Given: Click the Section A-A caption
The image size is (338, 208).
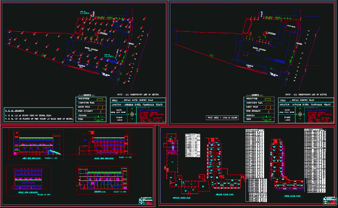Looking at the screenshot, I should [x=100, y=191].
